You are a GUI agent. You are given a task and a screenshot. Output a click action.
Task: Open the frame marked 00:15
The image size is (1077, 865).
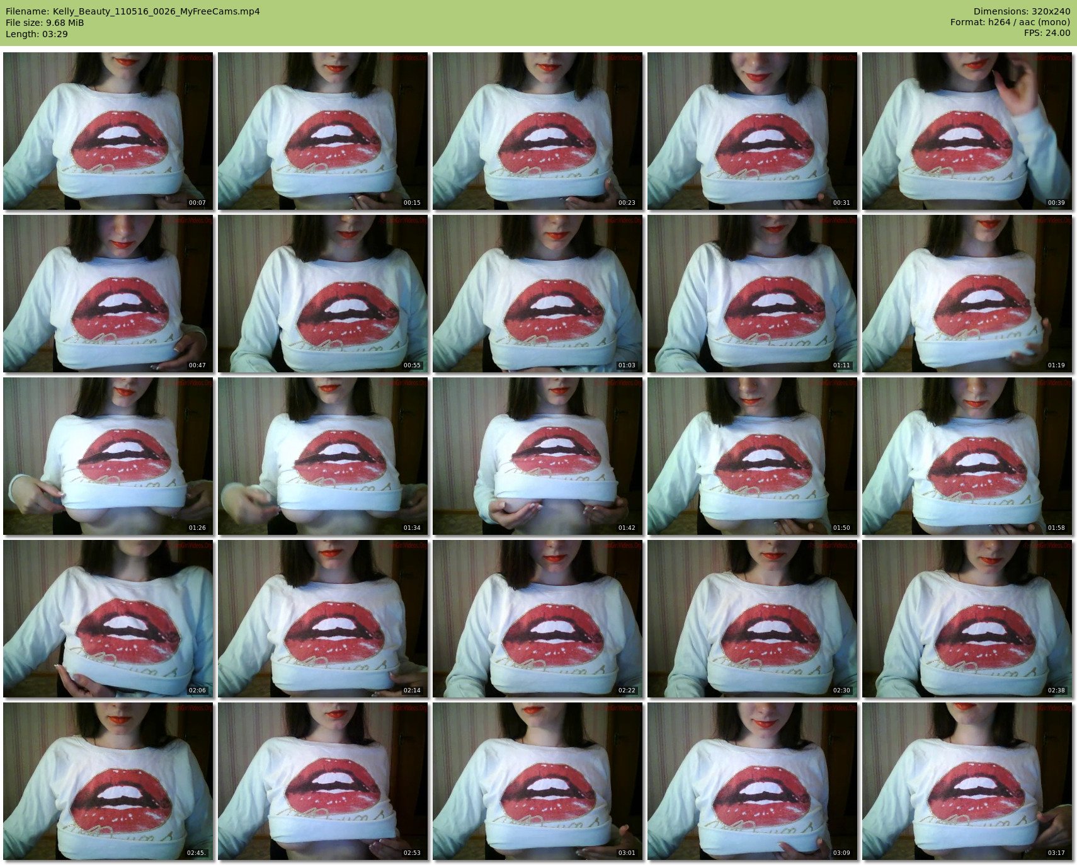click(x=322, y=130)
